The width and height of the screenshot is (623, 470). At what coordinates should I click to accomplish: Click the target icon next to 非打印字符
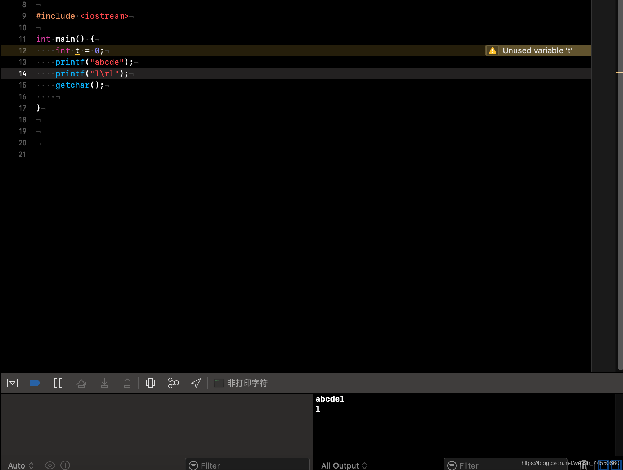tap(219, 383)
